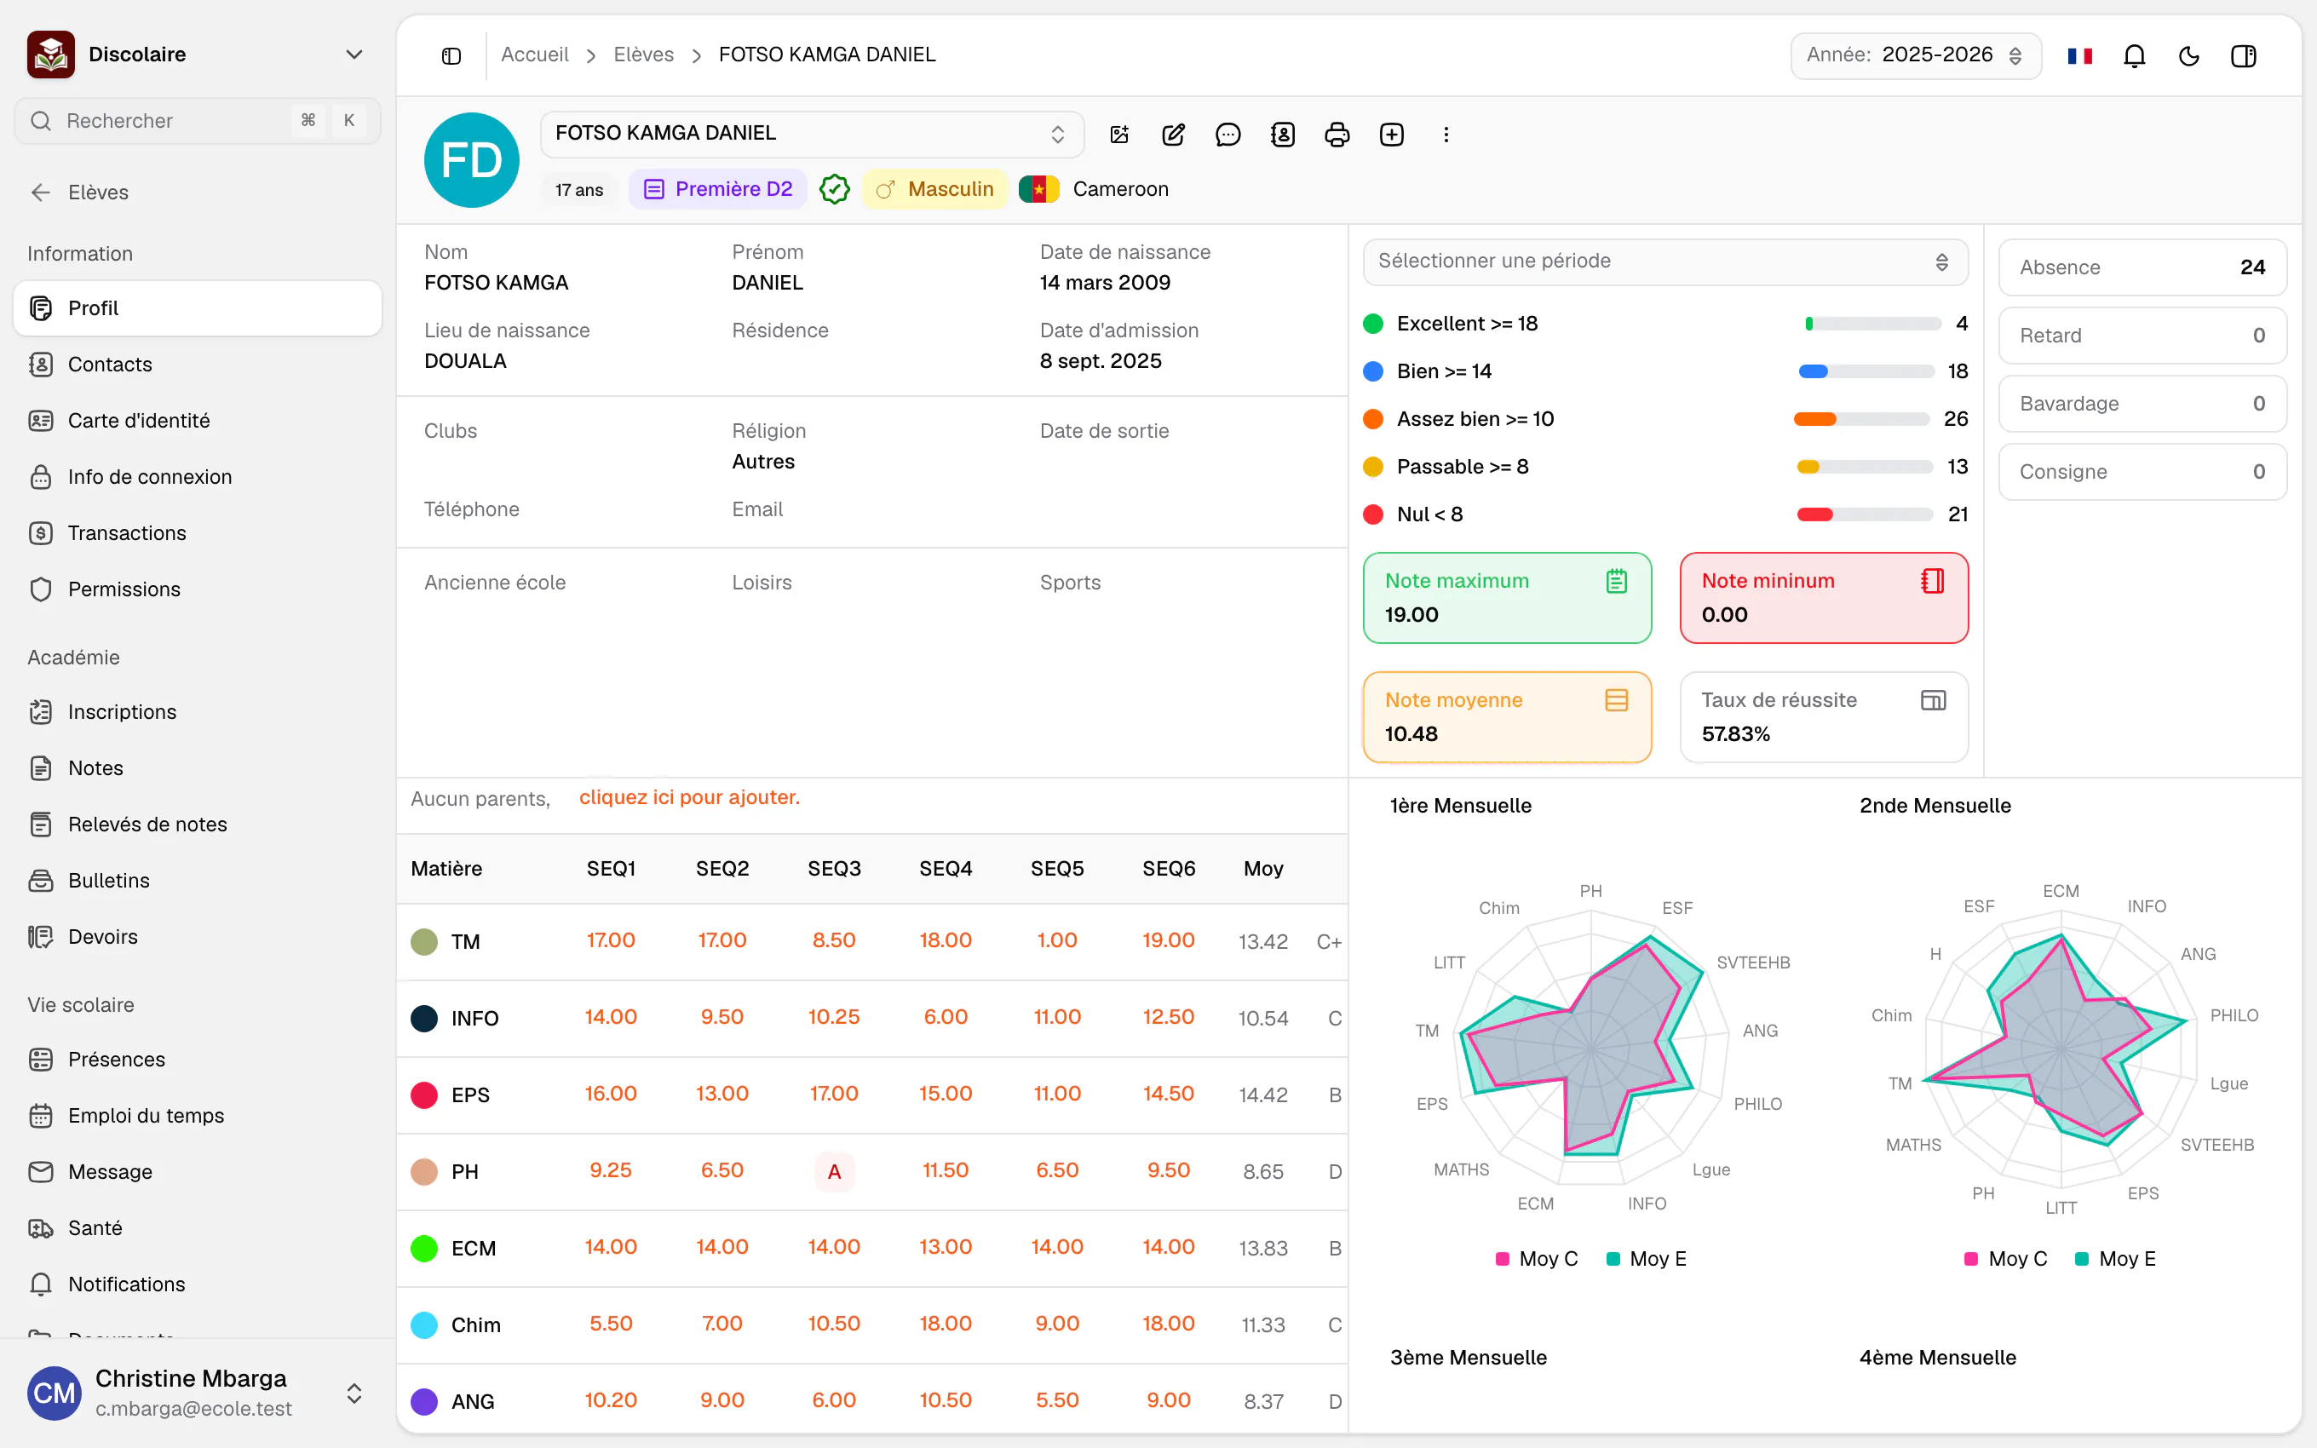This screenshot has height=1448, width=2317.
Task: Change the Année 2025-2026 selector
Action: click(1915, 55)
